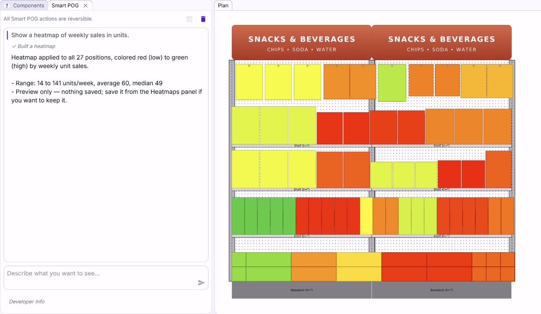Click the 'Shelf 2' label
This screenshot has height=314, width=541.
(x=441, y=146)
